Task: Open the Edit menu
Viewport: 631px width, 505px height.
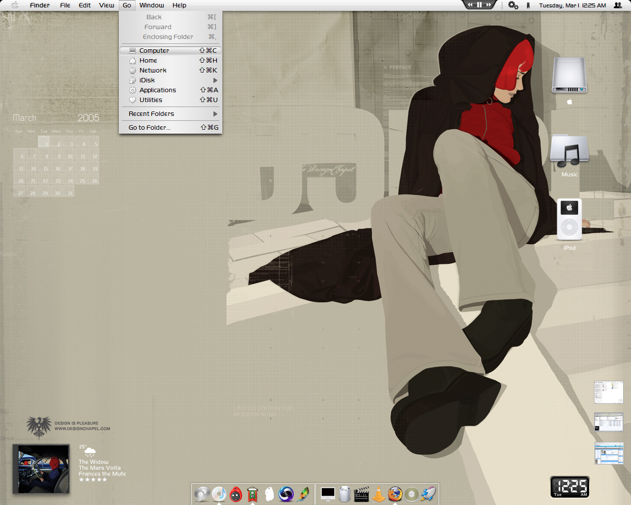Action: [x=85, y=5]
